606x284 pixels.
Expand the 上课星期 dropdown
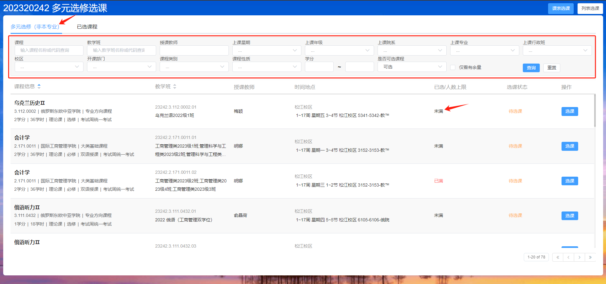click(x=267, y=50)
